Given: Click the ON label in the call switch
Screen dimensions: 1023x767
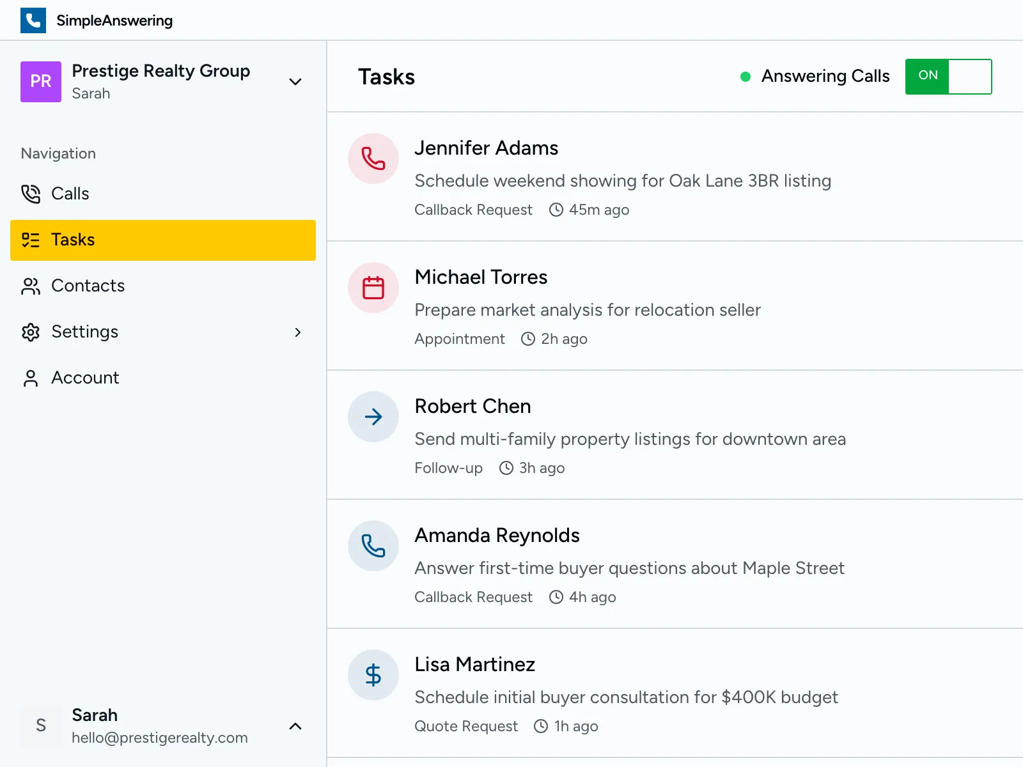Looking at the screenshot, I should [927, 76].
